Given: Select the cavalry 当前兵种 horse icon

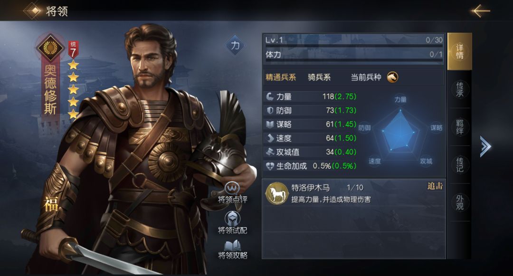Looking at the screenshot, I should tap(393, 77).
